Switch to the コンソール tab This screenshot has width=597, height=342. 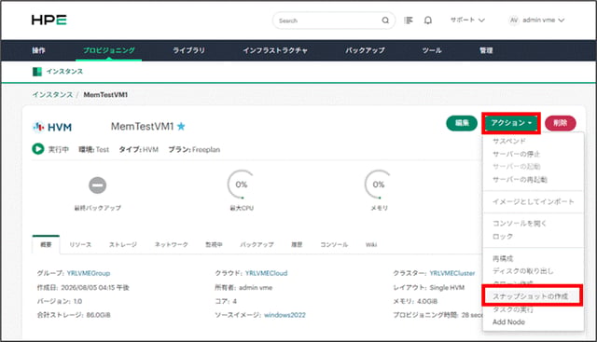pos(334,244)
